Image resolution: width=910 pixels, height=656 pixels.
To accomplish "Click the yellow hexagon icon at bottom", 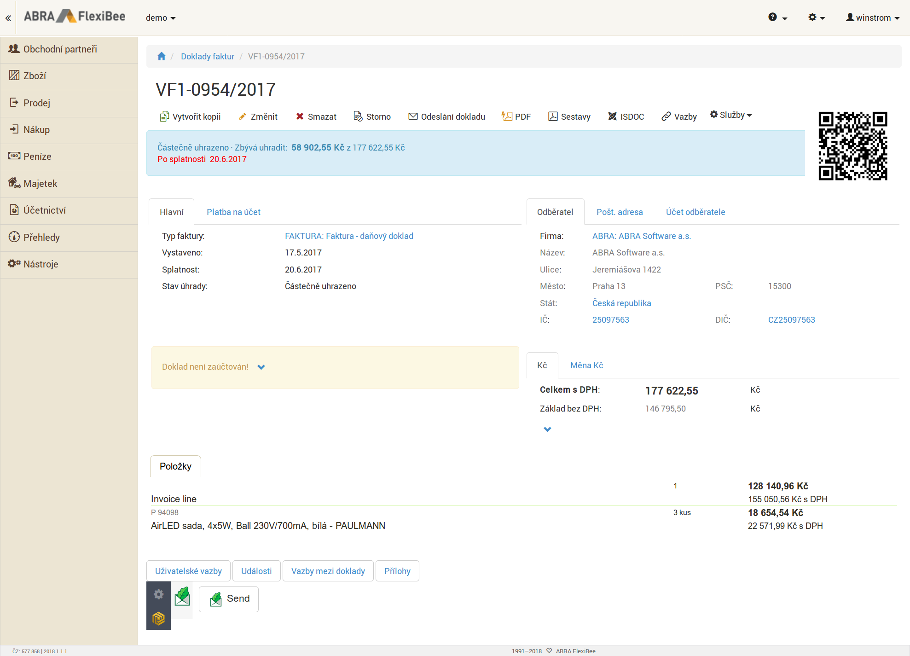I will pos(158,618).
